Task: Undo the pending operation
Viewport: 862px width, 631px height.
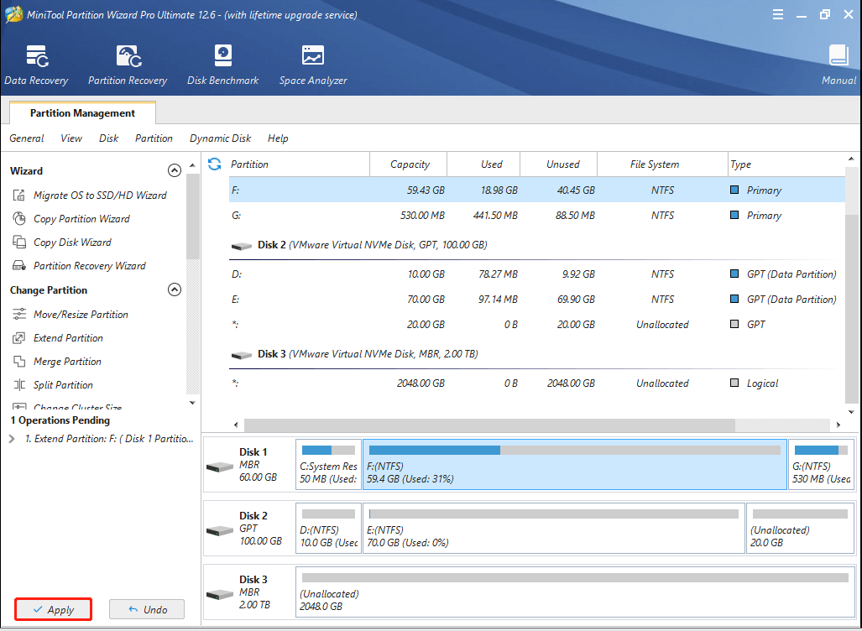Action: pos(147,609)
